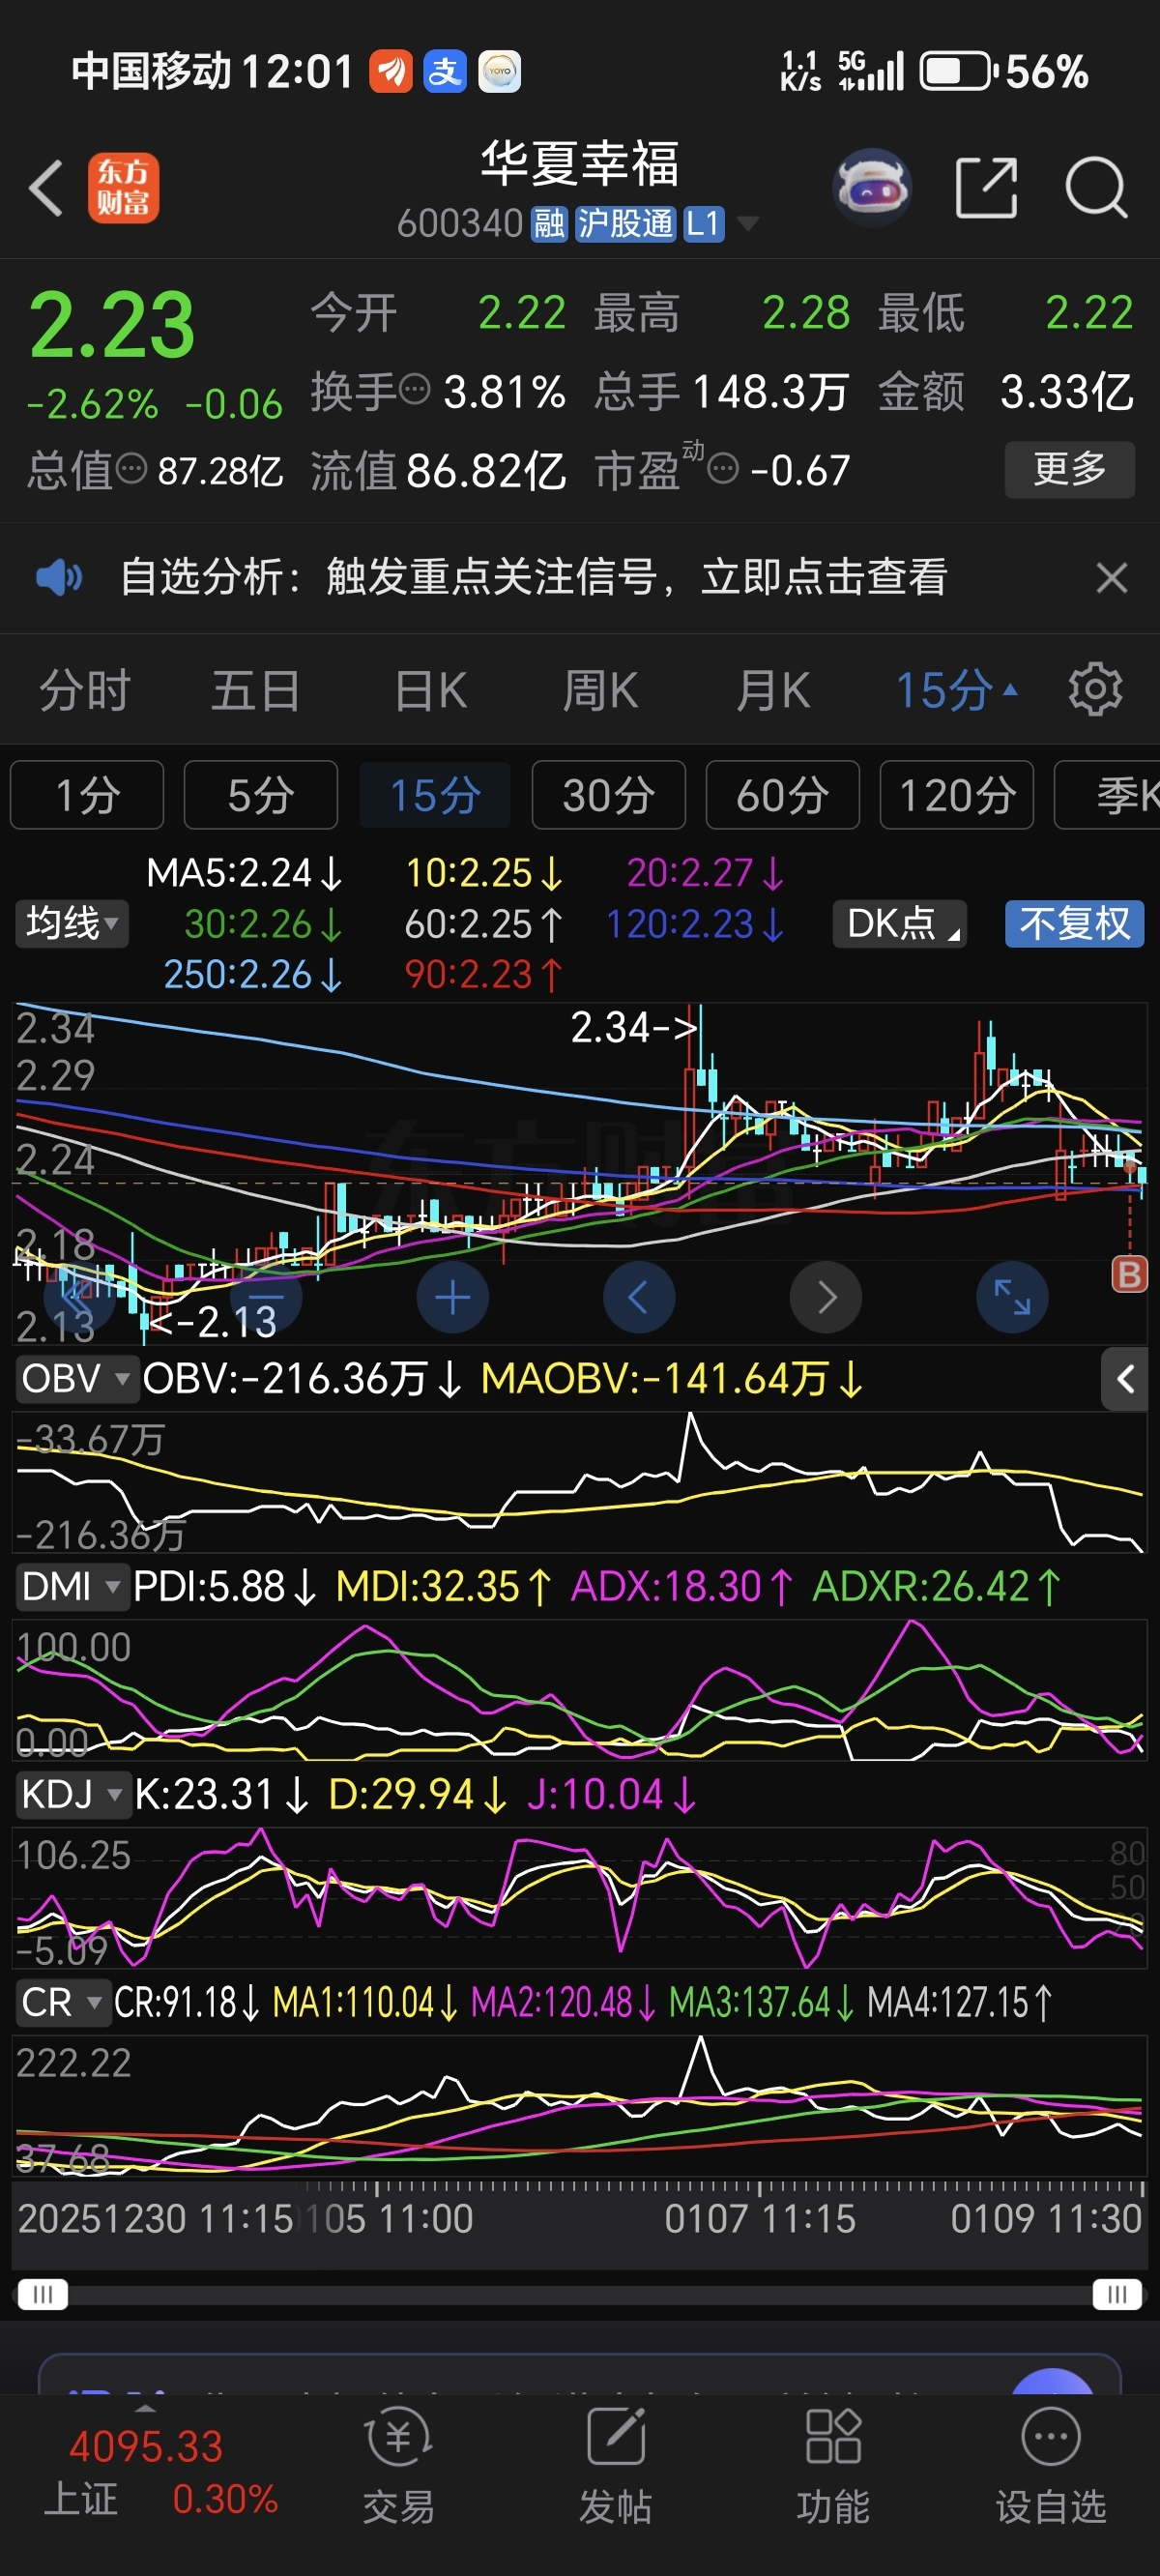This screenshot has height=2576, width=1160.
Task: Tap the back arrow at top left
Action: coord(46,188)
